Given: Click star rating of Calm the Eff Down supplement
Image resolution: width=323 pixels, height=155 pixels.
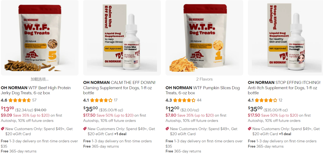Looking at the screenshot, I should 101,100.
